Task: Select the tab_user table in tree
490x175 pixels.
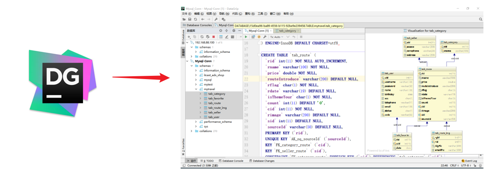Action: [214, 117]
